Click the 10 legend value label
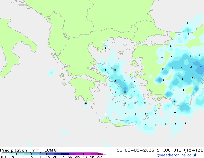Viewport: 204px width, 158px height. click(x=40, y=157)
